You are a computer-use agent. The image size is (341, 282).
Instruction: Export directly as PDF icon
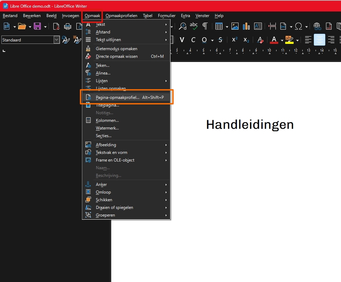pyautogui.click(x=56, y=26)
